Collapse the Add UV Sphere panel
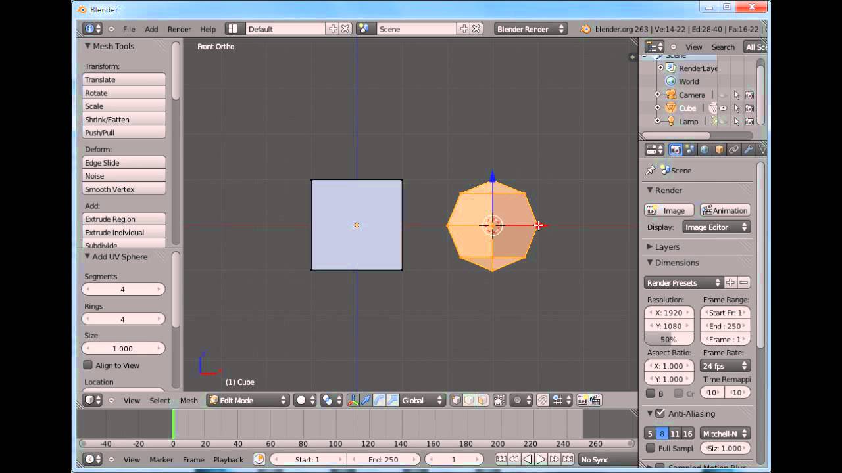Screen dimensions: 842x473 coord(87,256)
